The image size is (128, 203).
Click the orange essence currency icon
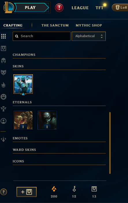[x=54, y=189]
